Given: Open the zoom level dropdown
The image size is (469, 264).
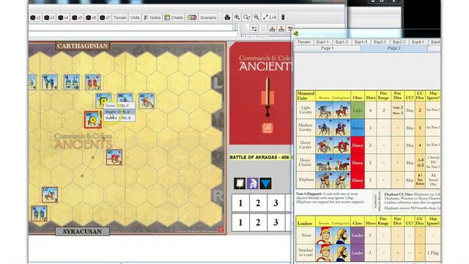Looking at the screenshot, I should click(x=247, y=18).
